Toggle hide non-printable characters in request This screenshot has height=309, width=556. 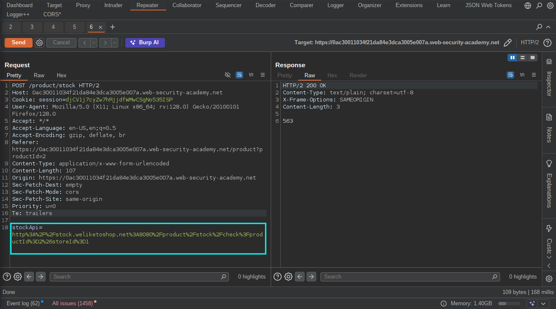coord(228,75)
